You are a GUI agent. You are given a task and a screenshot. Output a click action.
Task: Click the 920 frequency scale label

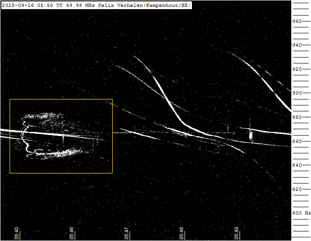click(297, 69)
